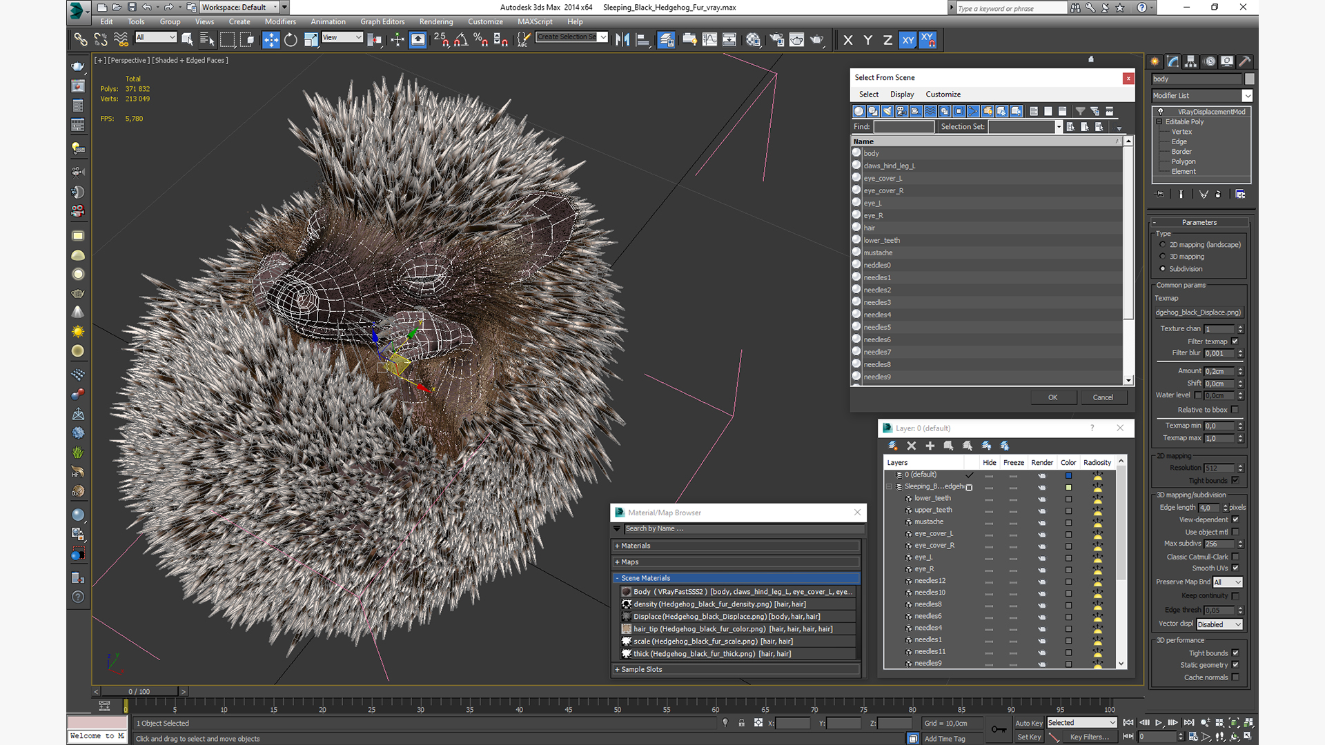Open the Vector displ Disabled dropdown
1325x745 pixels.
pos(1219,624)
